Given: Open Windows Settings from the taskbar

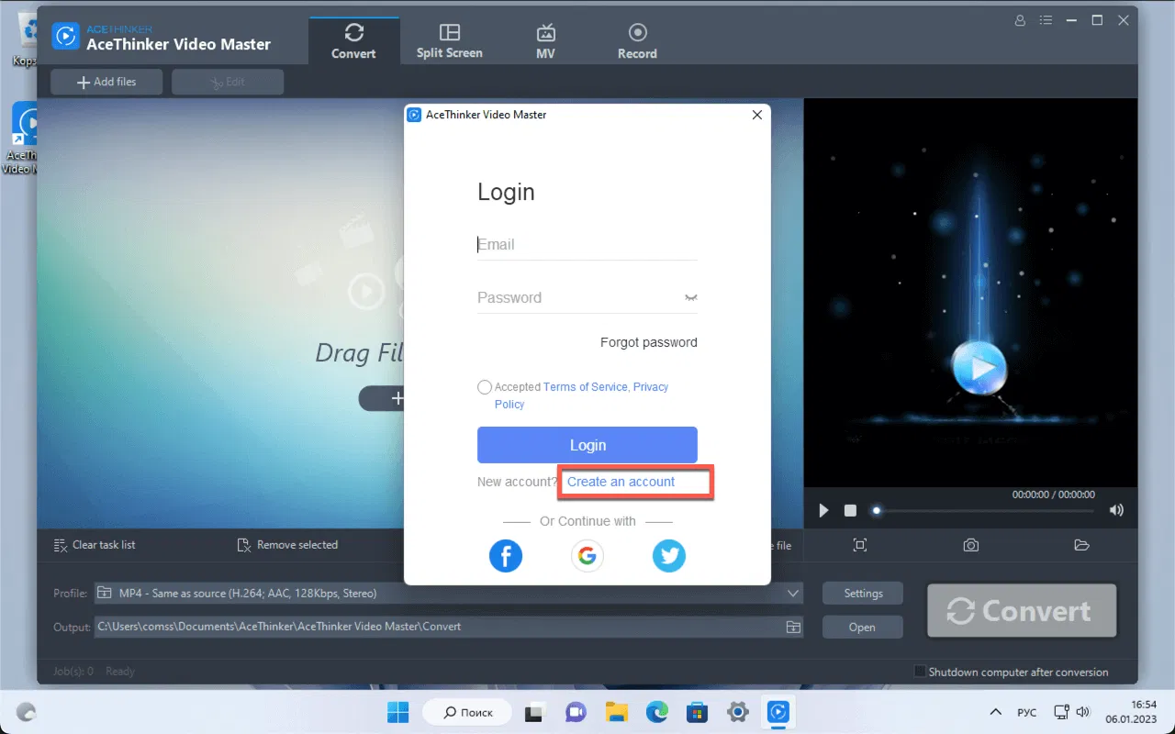Looking at the screenshot, I should [737, 712].
